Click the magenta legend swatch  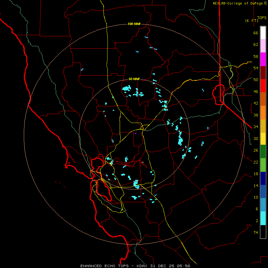263,59
